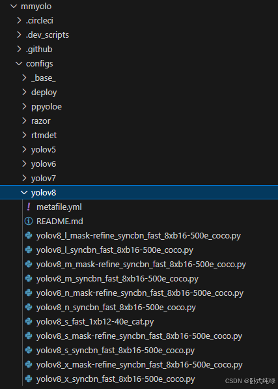Collapse the yolov8 folder chevron
This screenshot has width=278, height=389.
coord(24,192)
